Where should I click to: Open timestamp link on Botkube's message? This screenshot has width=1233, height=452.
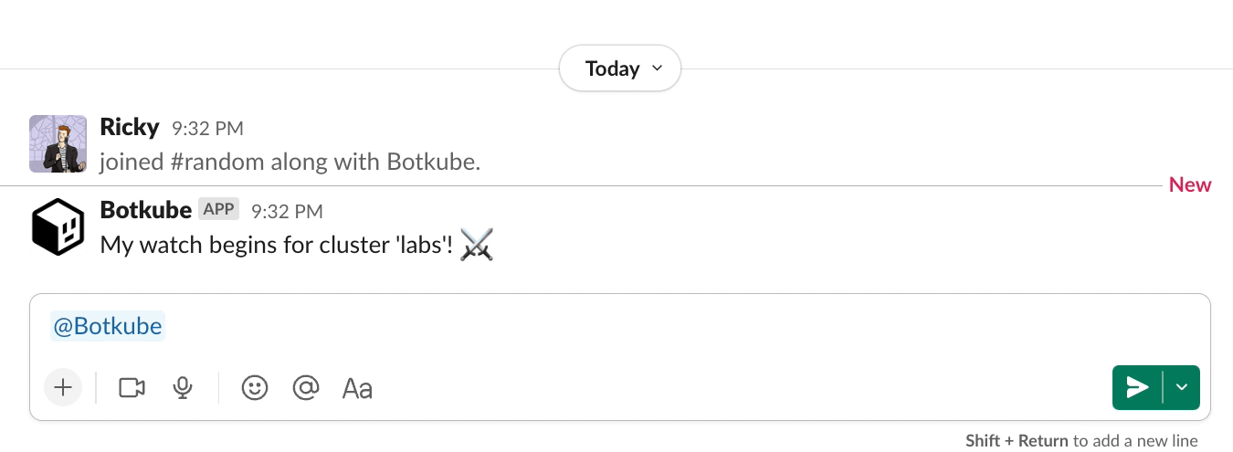point(287,212)
